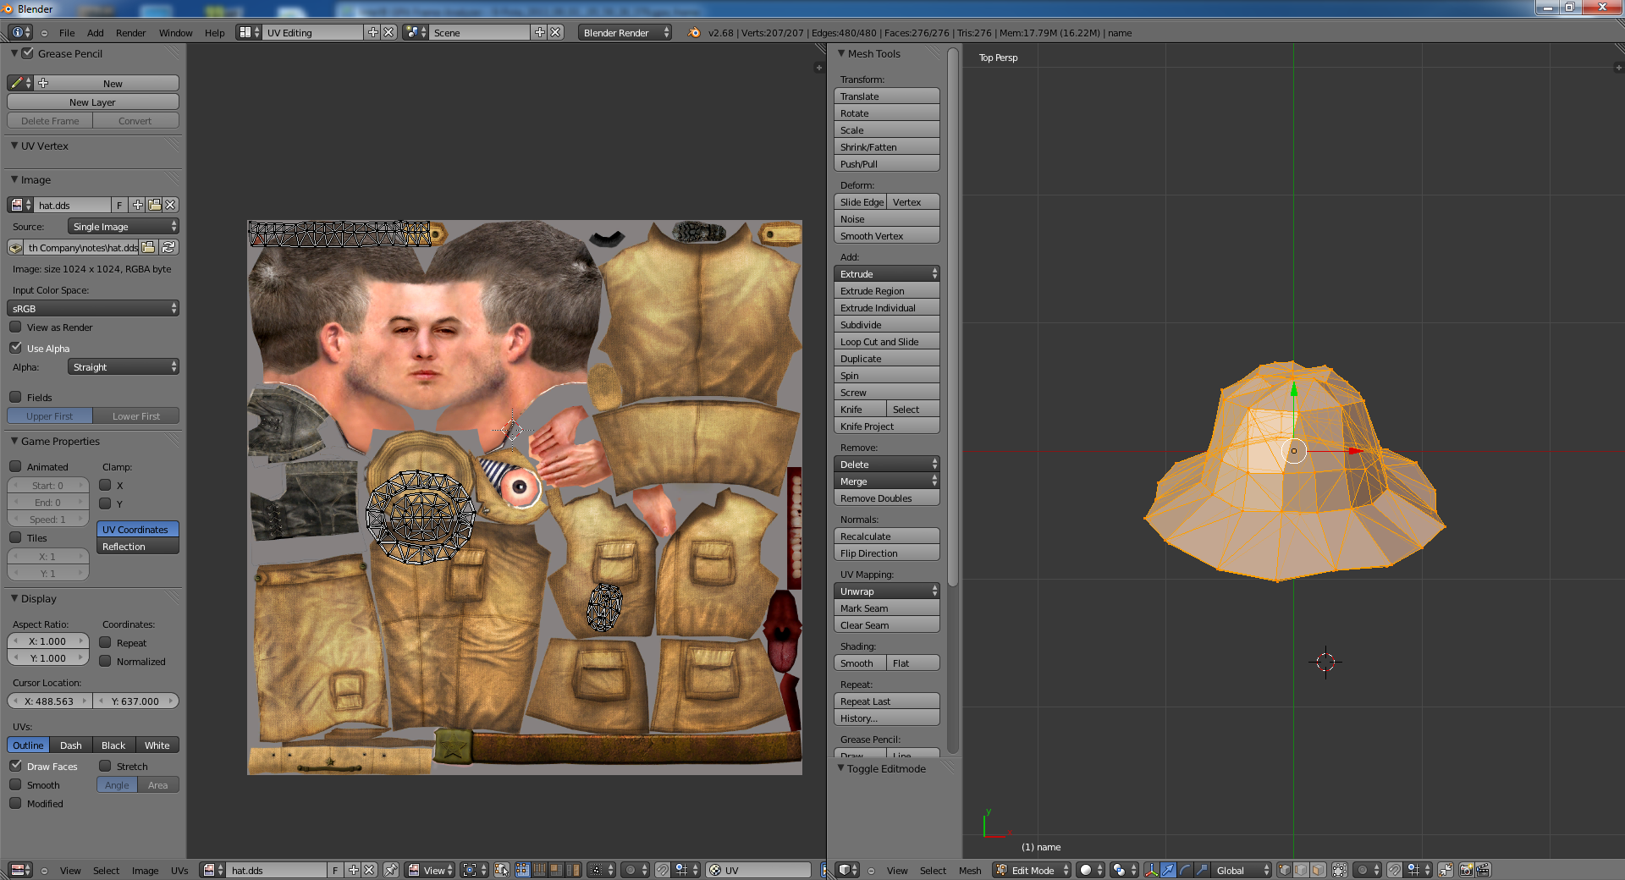This screenshot has width=1625, height=880.
Task: Reload the image with the refresh icon
Action: [168, 247]
